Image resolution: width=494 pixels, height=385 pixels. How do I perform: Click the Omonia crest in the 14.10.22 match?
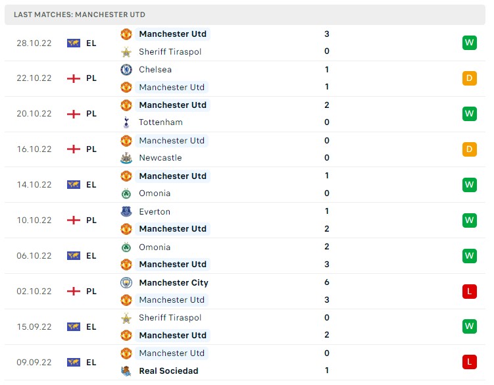pyautogui.click(x=126, y=193)
